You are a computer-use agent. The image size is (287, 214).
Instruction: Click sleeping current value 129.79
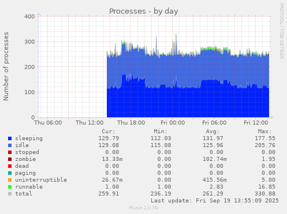point(109,138)
